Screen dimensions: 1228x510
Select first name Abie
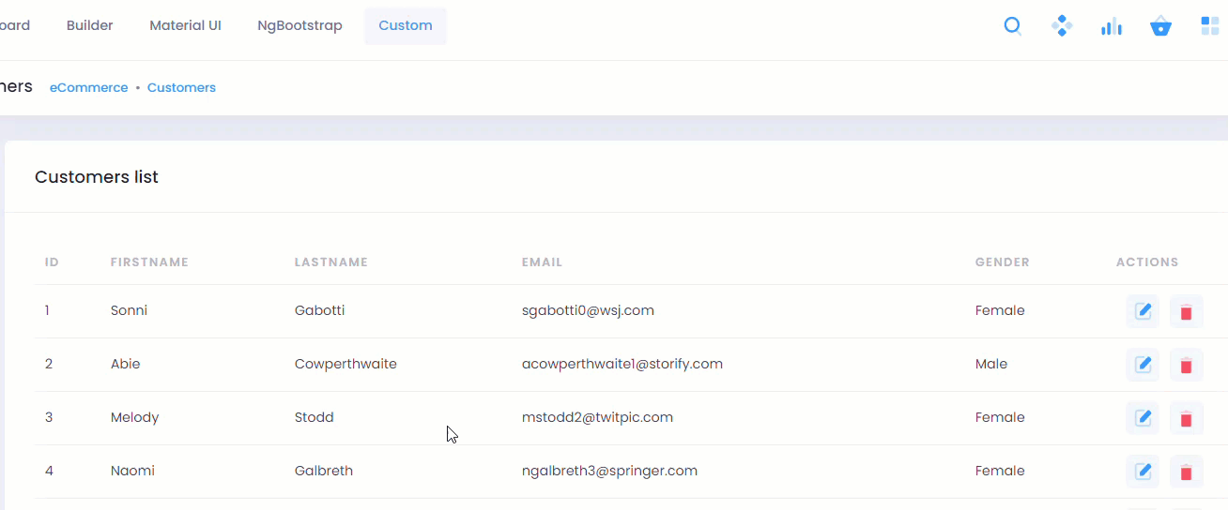pyautogui.click(x=125, y=364)
